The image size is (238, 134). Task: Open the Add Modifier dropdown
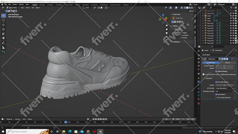[219, 55]
